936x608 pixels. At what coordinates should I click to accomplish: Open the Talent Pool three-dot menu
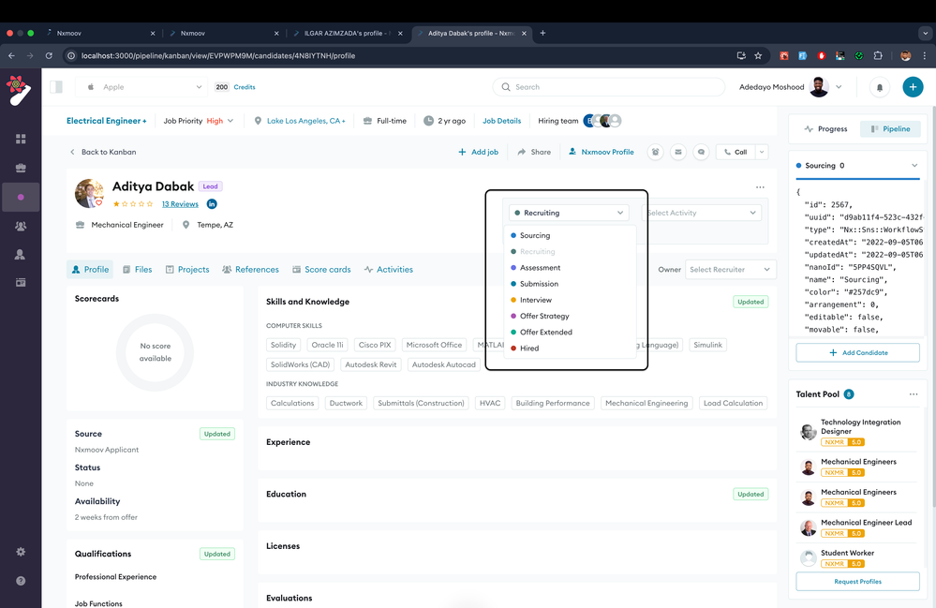click(914, 394)
